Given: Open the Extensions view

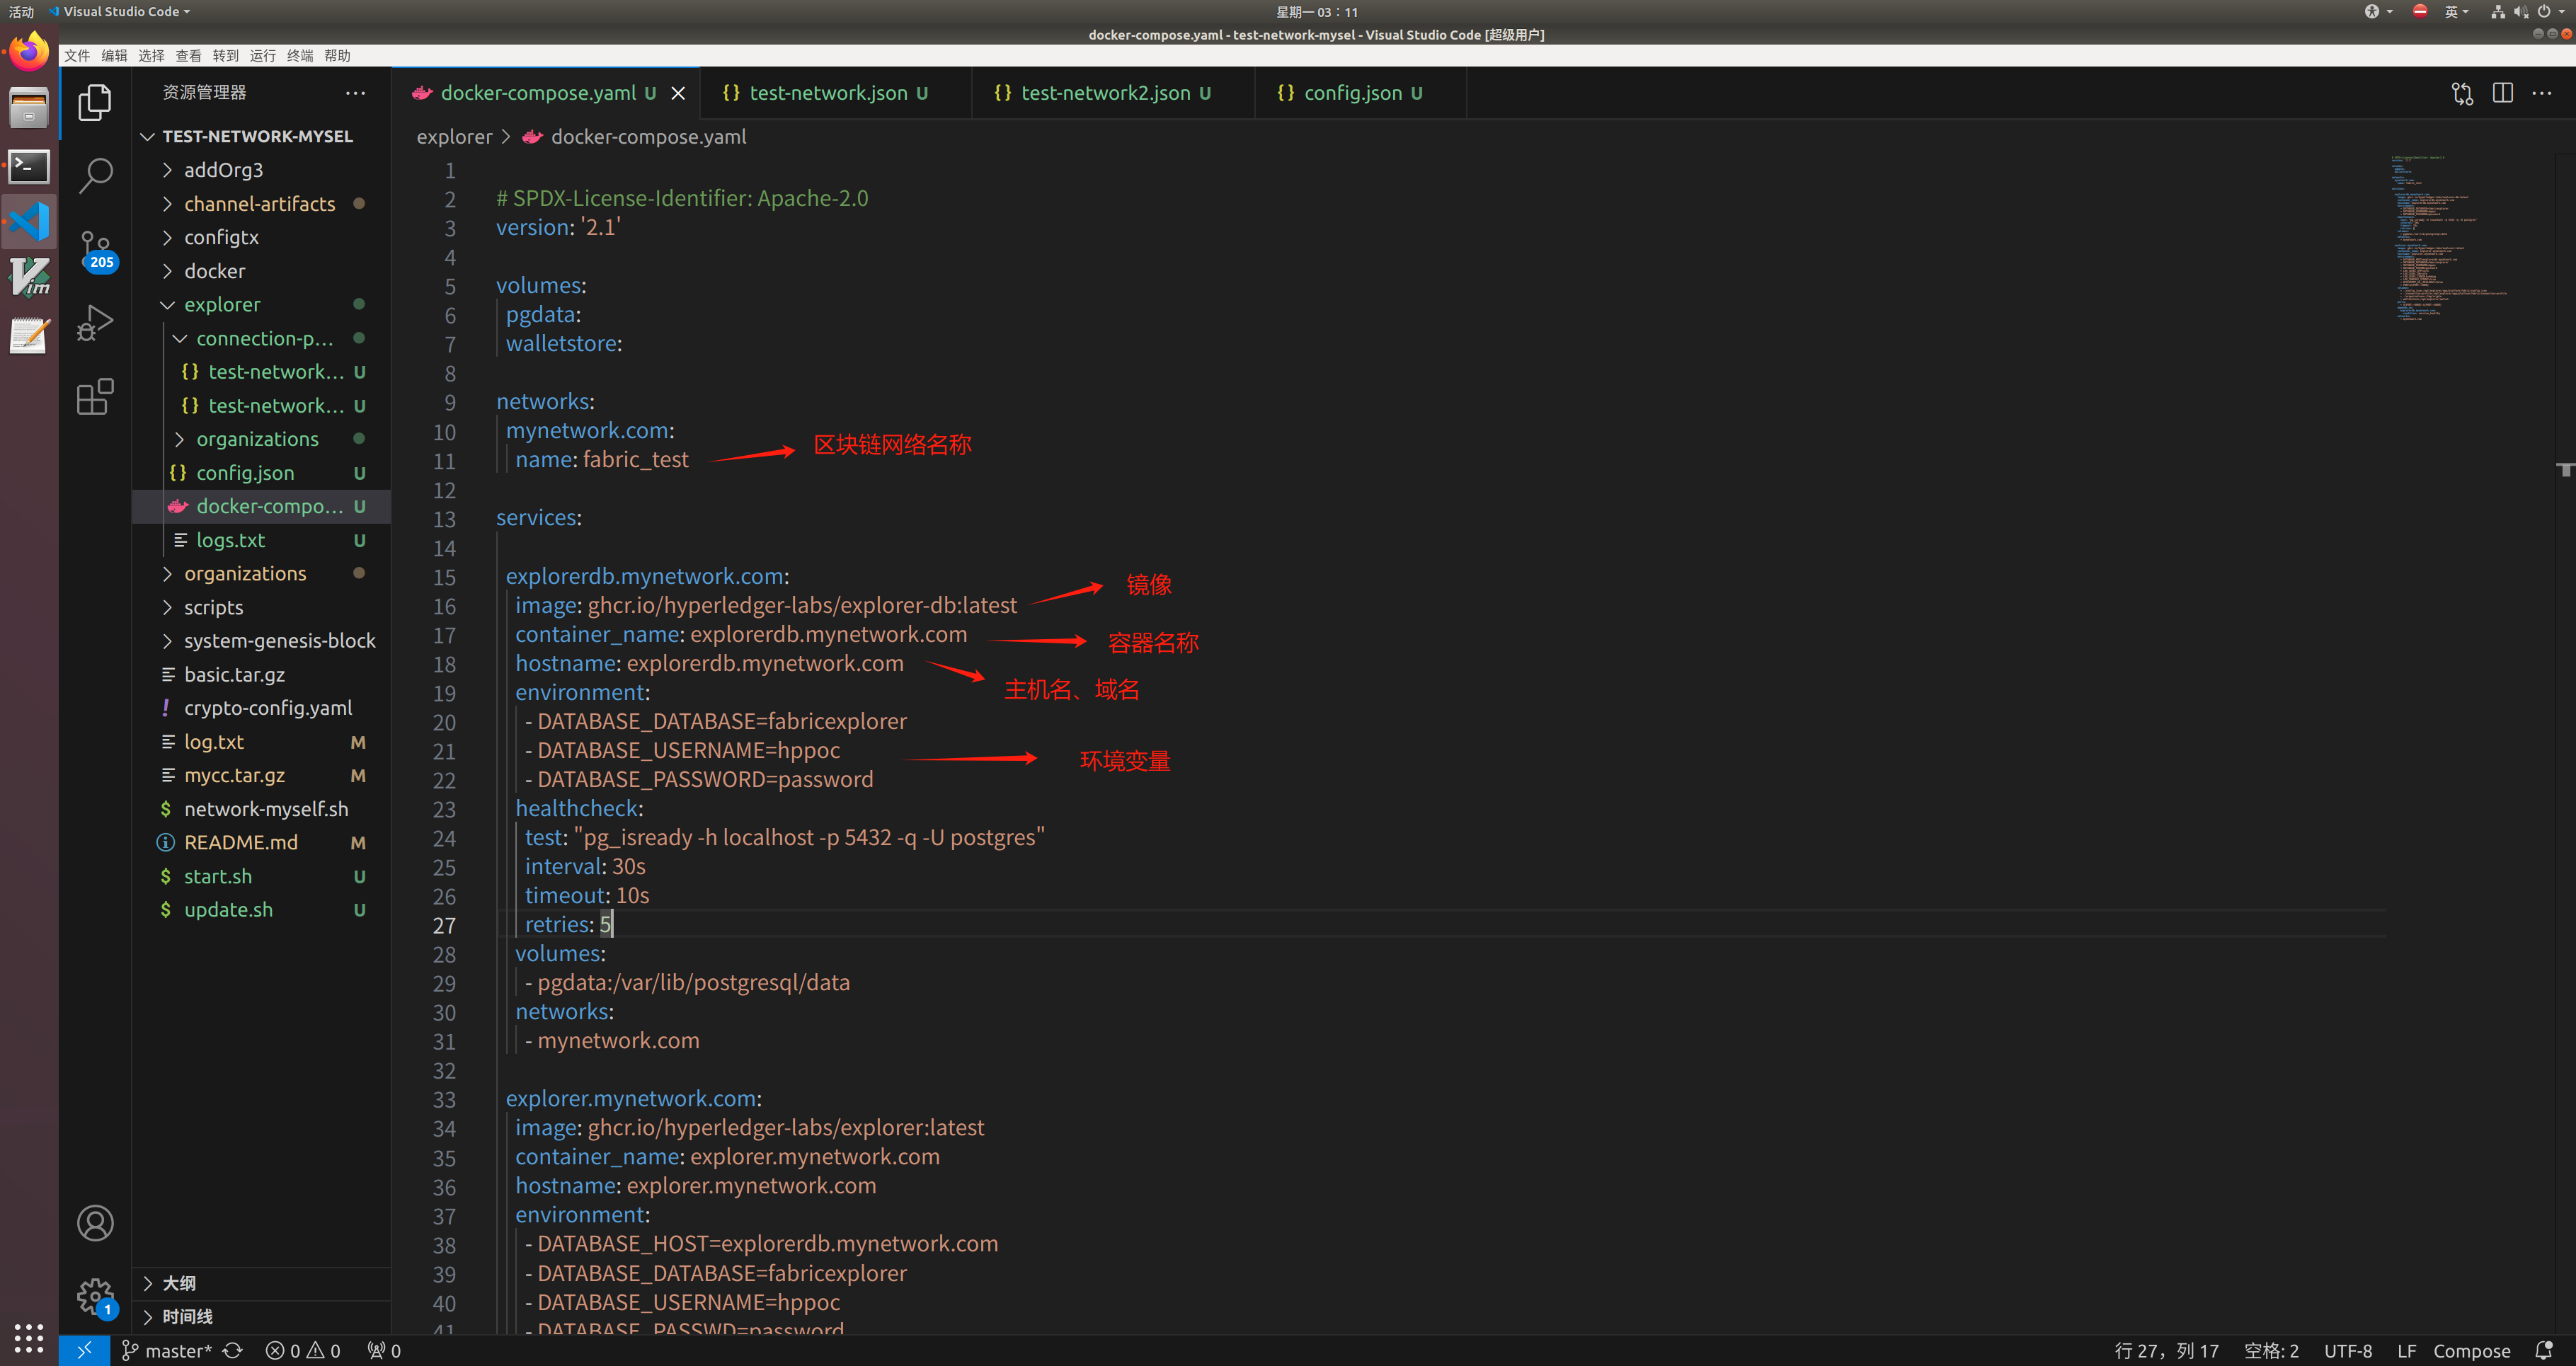Looking at the screenshot, I should pos(95,396).
